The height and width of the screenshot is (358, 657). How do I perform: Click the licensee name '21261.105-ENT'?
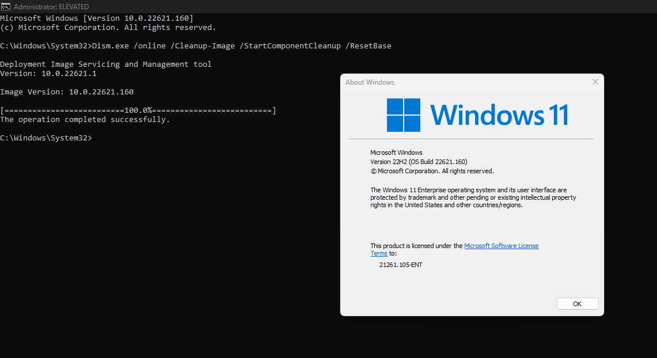[x=401, y=265]
